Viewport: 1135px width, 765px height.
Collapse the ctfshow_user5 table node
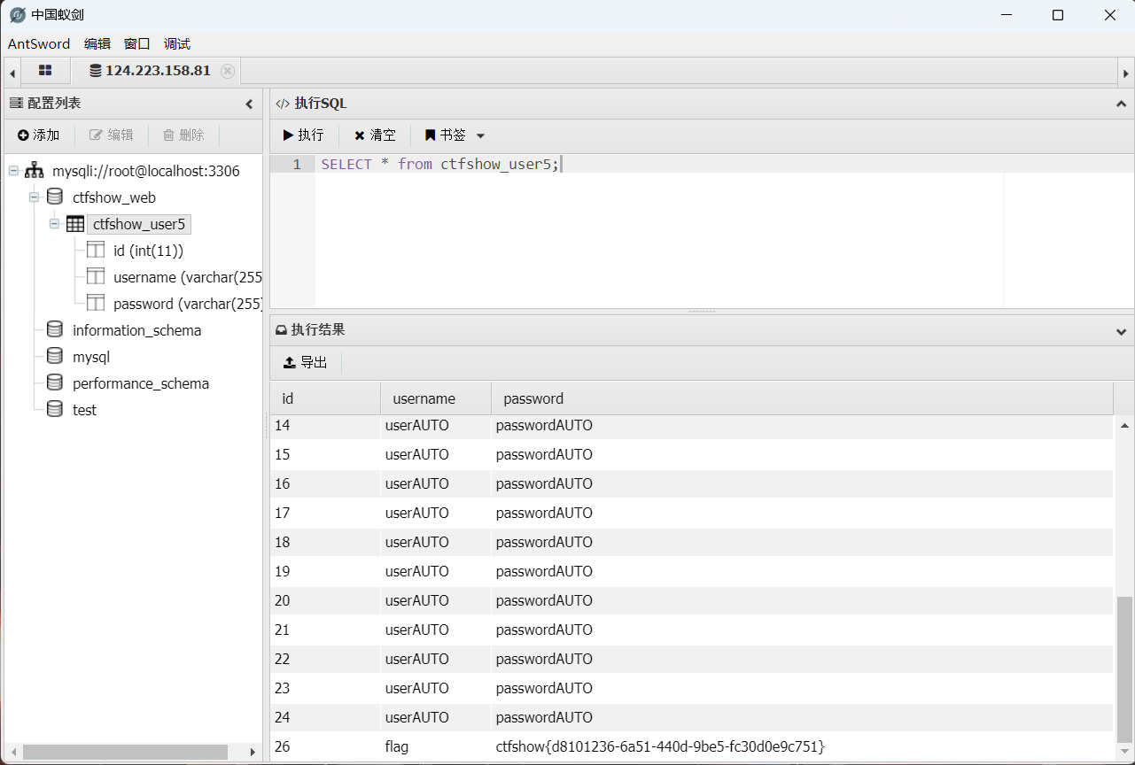(x=55, y=223)
